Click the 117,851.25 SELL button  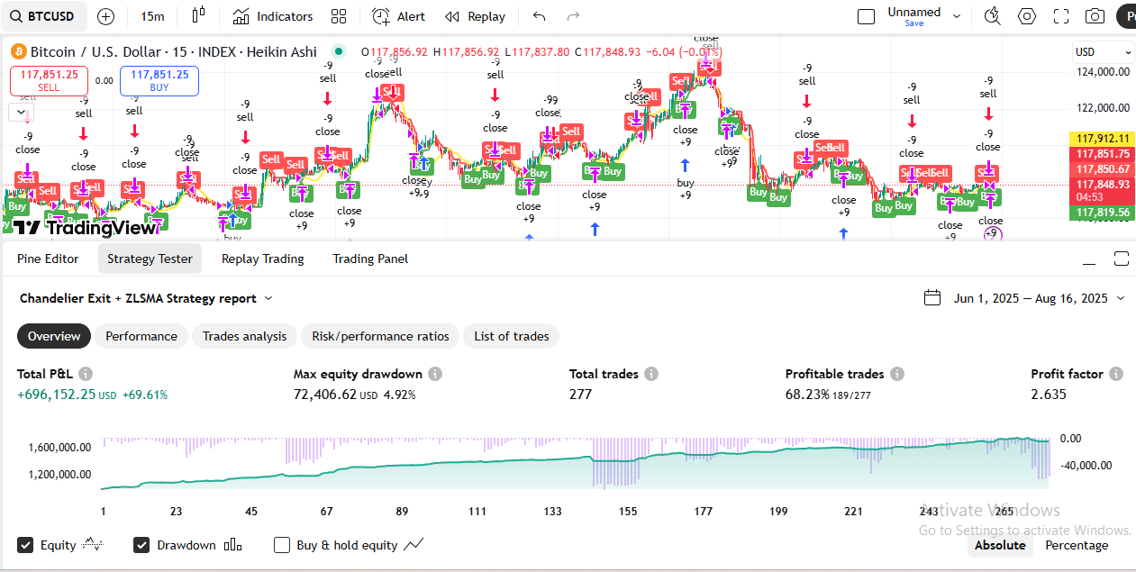point(49,81)
